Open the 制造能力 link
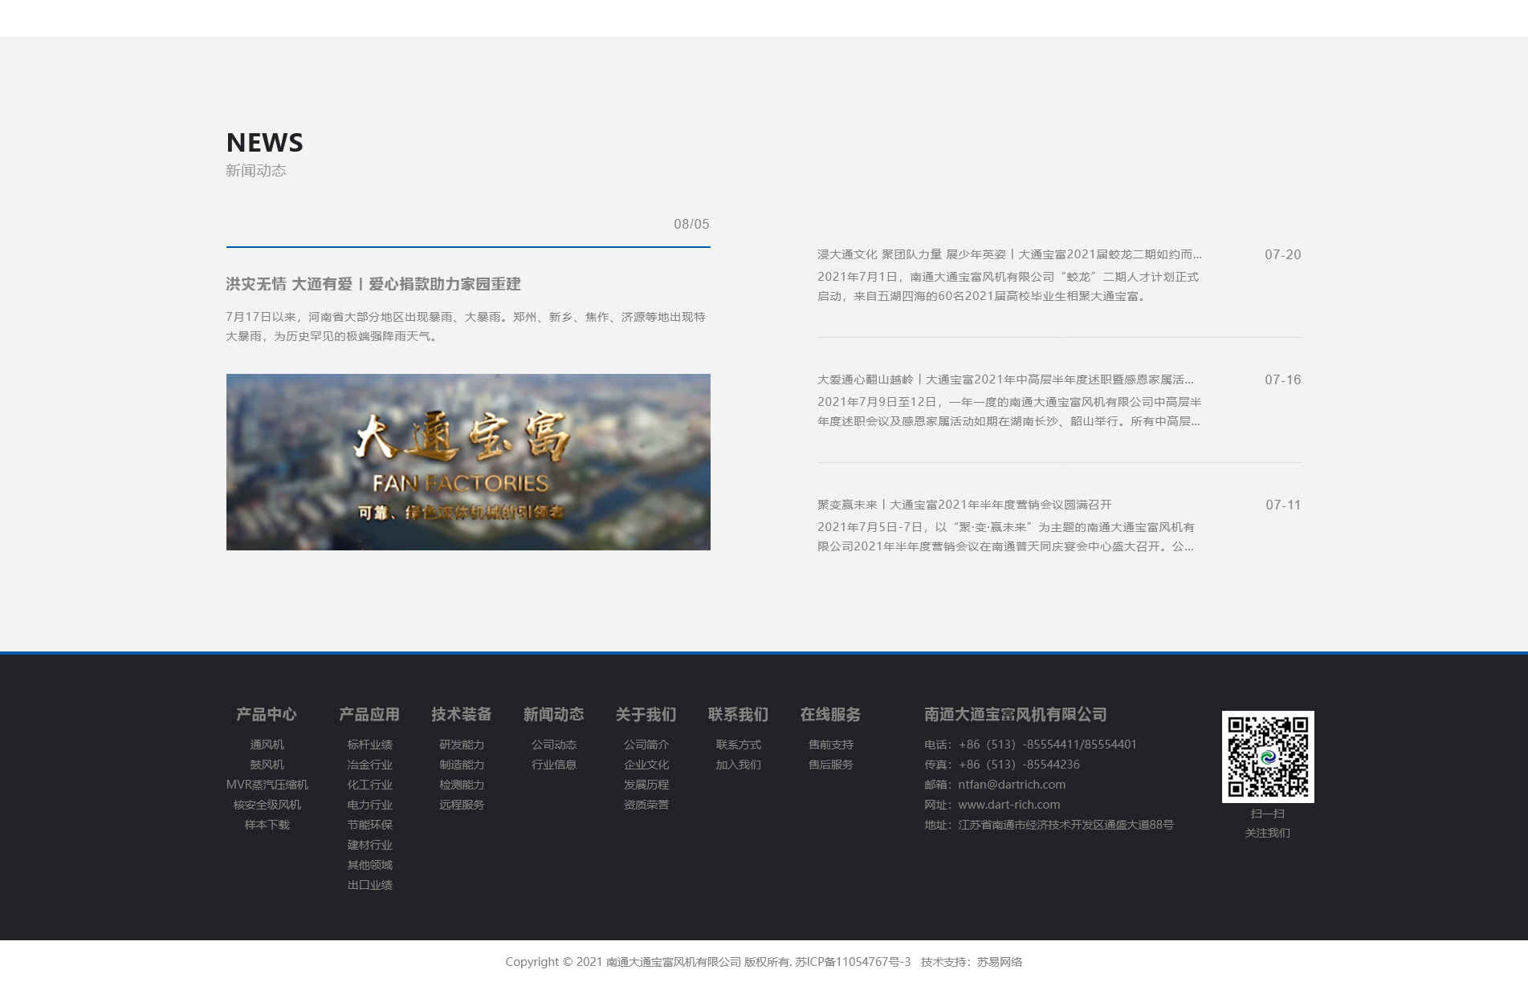 click(462, 765)
